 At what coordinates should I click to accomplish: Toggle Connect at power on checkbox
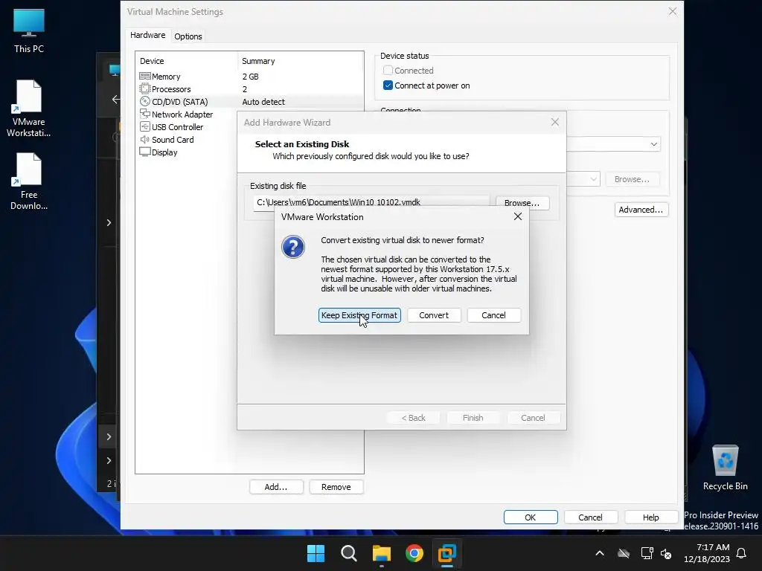tap(388, 86)
